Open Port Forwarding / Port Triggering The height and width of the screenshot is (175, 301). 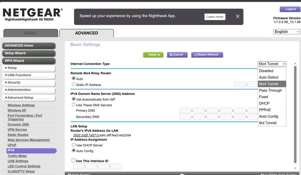click(x=25, y=117)
